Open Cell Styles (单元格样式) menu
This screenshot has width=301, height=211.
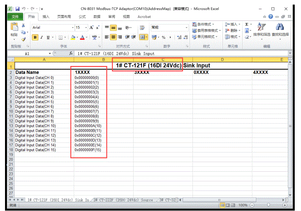point(205,36)
